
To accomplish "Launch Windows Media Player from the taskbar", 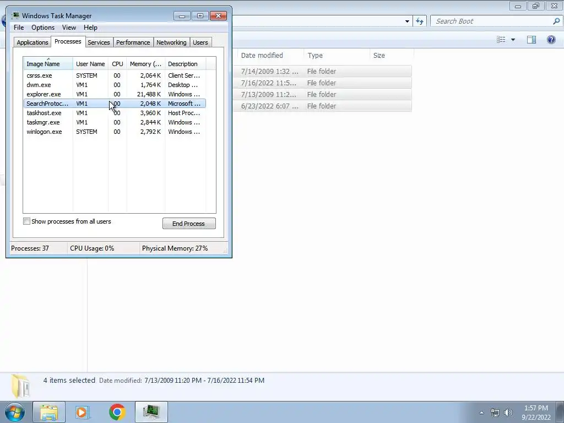I will (82, 412).
